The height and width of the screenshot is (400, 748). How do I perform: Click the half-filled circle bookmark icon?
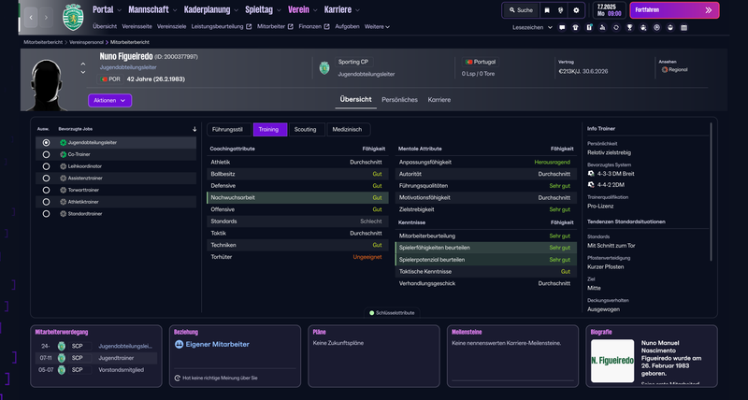tap(670, 28)
